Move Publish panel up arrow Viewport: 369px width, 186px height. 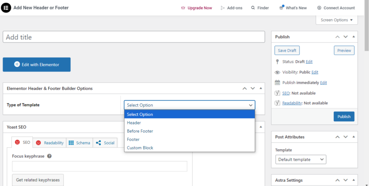(x=337, y=37)
